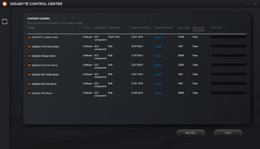
Task: Click the 'Available Updates' heading
Action: tap(39, 19)
